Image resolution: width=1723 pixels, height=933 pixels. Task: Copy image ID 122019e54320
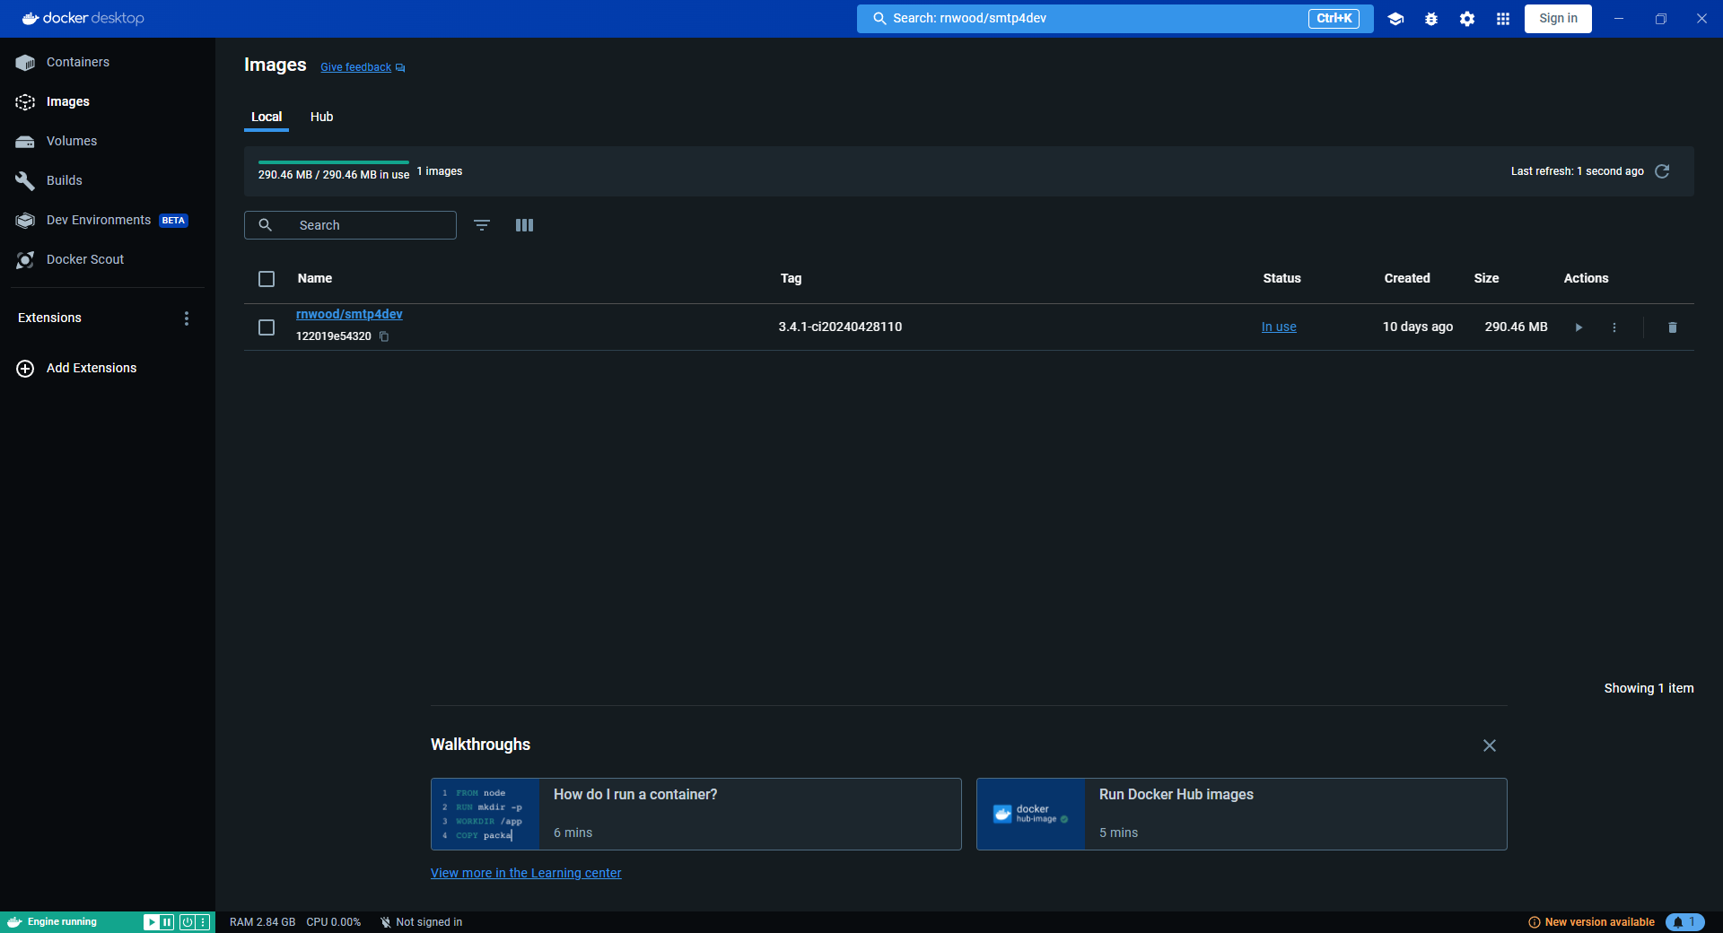(384, 336)
